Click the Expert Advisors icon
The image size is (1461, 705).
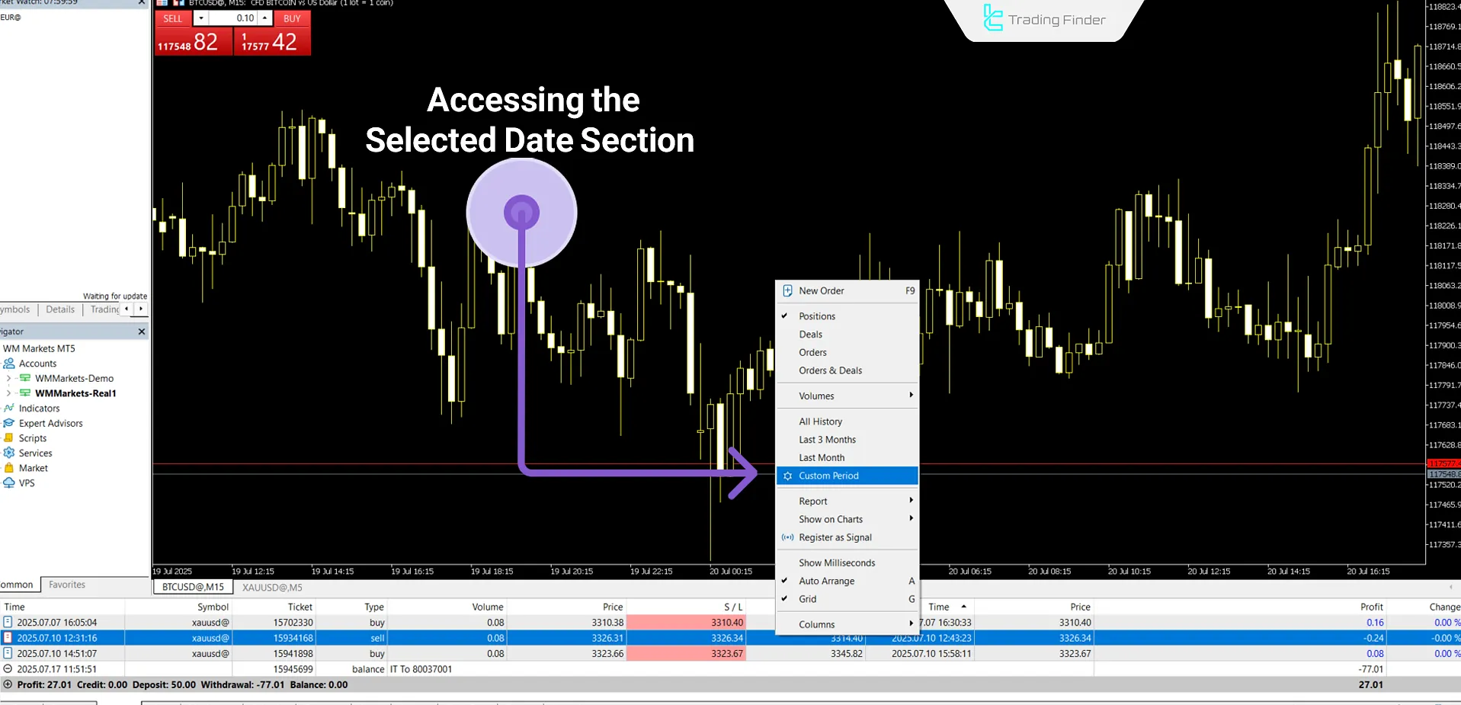point(9,423)
